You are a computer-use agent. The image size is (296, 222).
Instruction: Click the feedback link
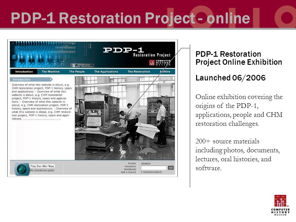pos(130,169)
